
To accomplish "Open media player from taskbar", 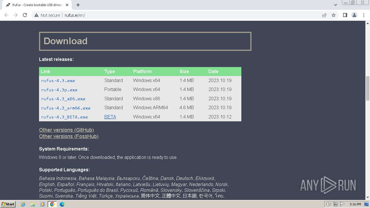I will point(42,204).
